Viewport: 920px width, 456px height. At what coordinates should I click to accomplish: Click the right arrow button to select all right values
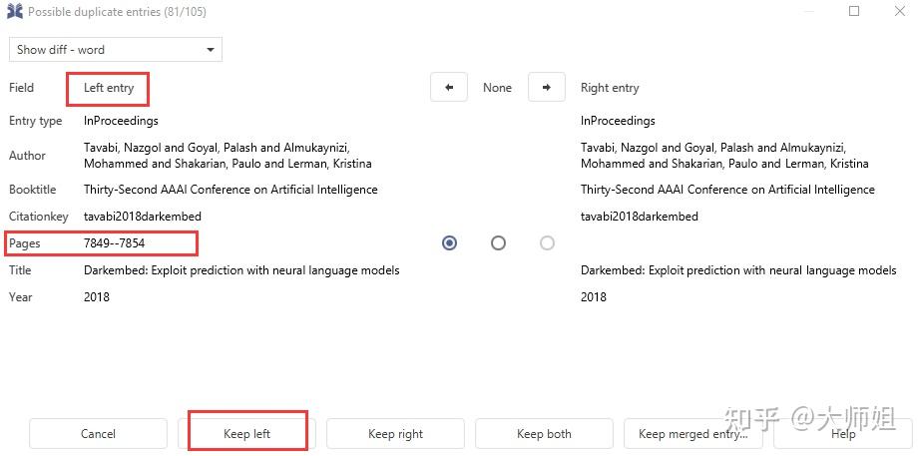pyautogui.click(x=546, y=88)
